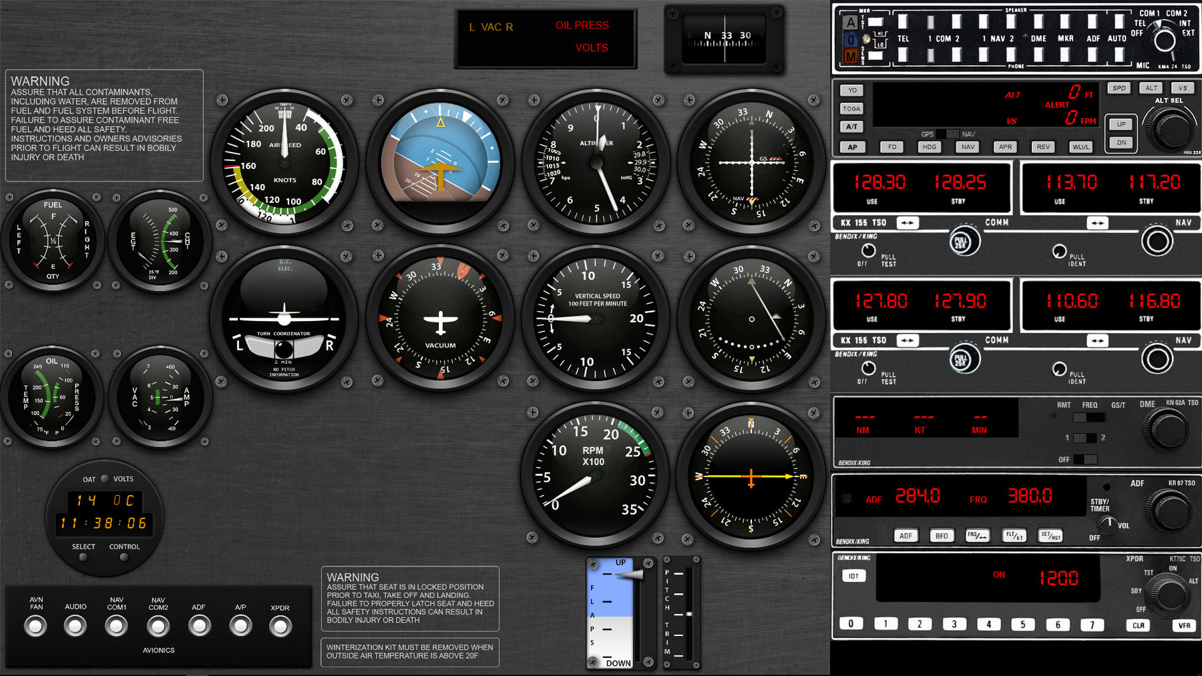This screenshot has width=1202, height=676.
Task: Swap COMM frequencies on the 127.80 radio
Action: click(907, 340)
